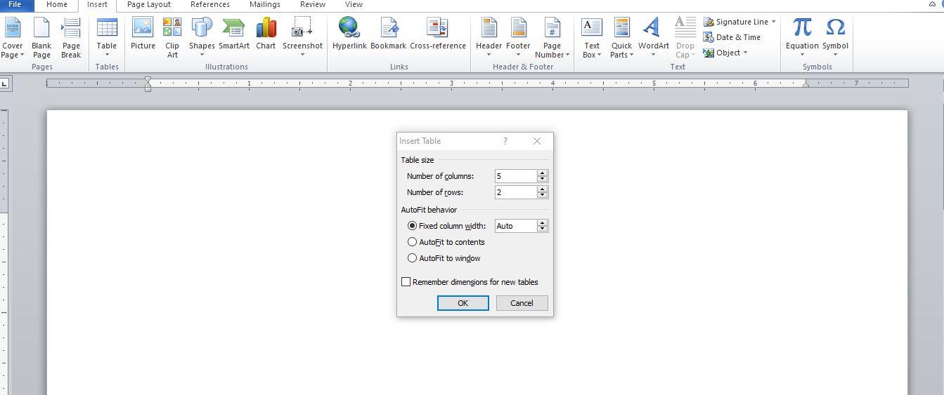Switch to the Page Layout tab
Image resolution: width=944 pixels, height=395 pixels.
click(149, 5)
